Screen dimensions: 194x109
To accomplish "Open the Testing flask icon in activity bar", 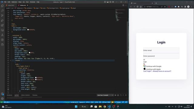I will click(x=2, y=35).
